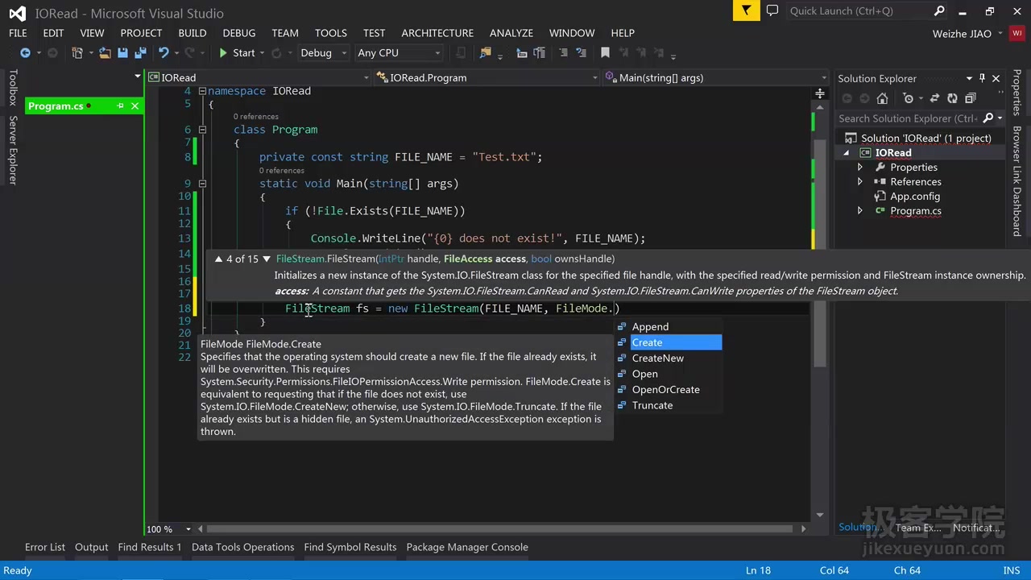Click the Search Solution Explorer field
This screenshot has height=580, width=1031.
click(909, 118)
